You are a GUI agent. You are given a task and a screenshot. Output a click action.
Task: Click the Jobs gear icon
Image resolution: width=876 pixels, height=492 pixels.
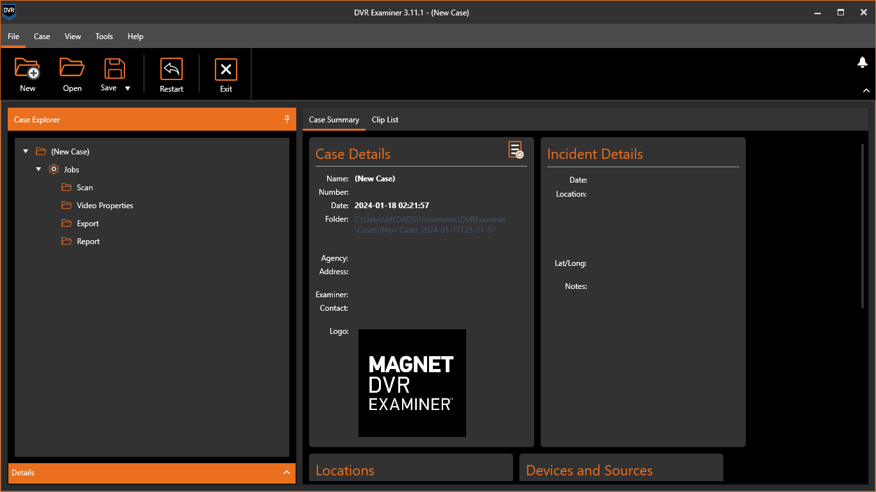click(54, 169)
